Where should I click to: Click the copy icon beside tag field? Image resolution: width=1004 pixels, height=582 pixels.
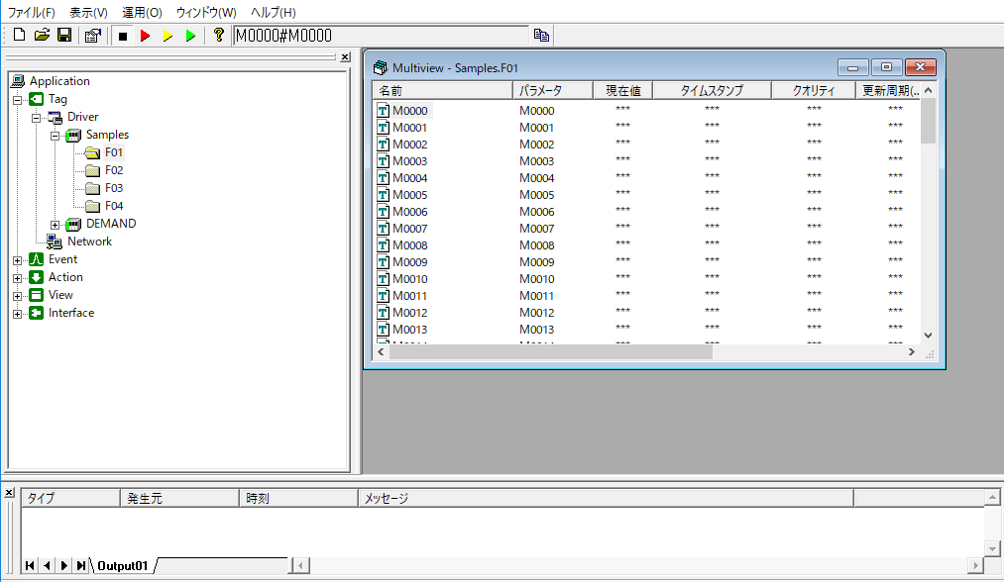tap(541, 36)
